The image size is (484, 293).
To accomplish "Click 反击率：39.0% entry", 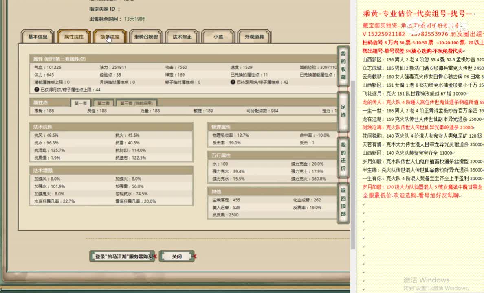I will pos(227,143).
